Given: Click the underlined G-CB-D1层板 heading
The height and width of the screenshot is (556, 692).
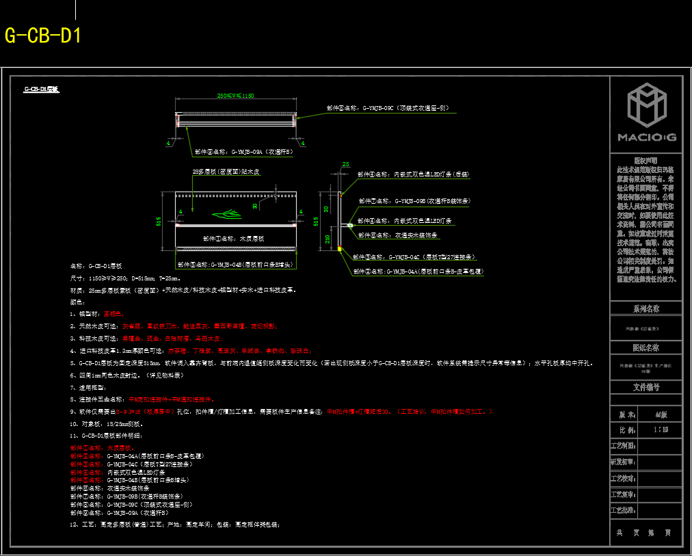Looking at the screenshot, I should tap(42, 89).
